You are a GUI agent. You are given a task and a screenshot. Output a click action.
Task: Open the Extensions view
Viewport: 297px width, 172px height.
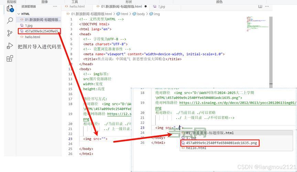10,59
